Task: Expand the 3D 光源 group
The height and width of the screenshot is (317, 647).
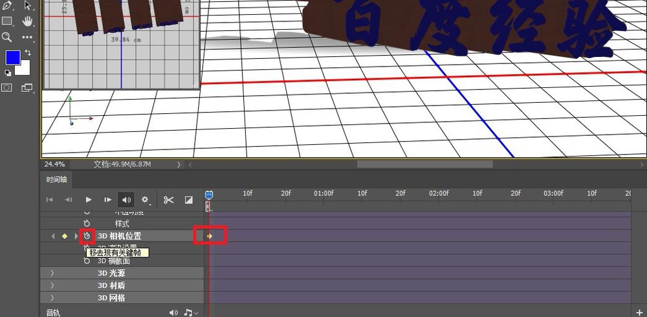Action: [52, 273]
